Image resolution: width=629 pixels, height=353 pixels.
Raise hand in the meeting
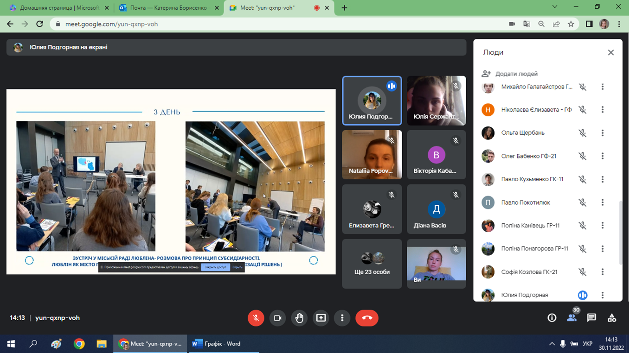pyautogui.click(x=299, y=318)
